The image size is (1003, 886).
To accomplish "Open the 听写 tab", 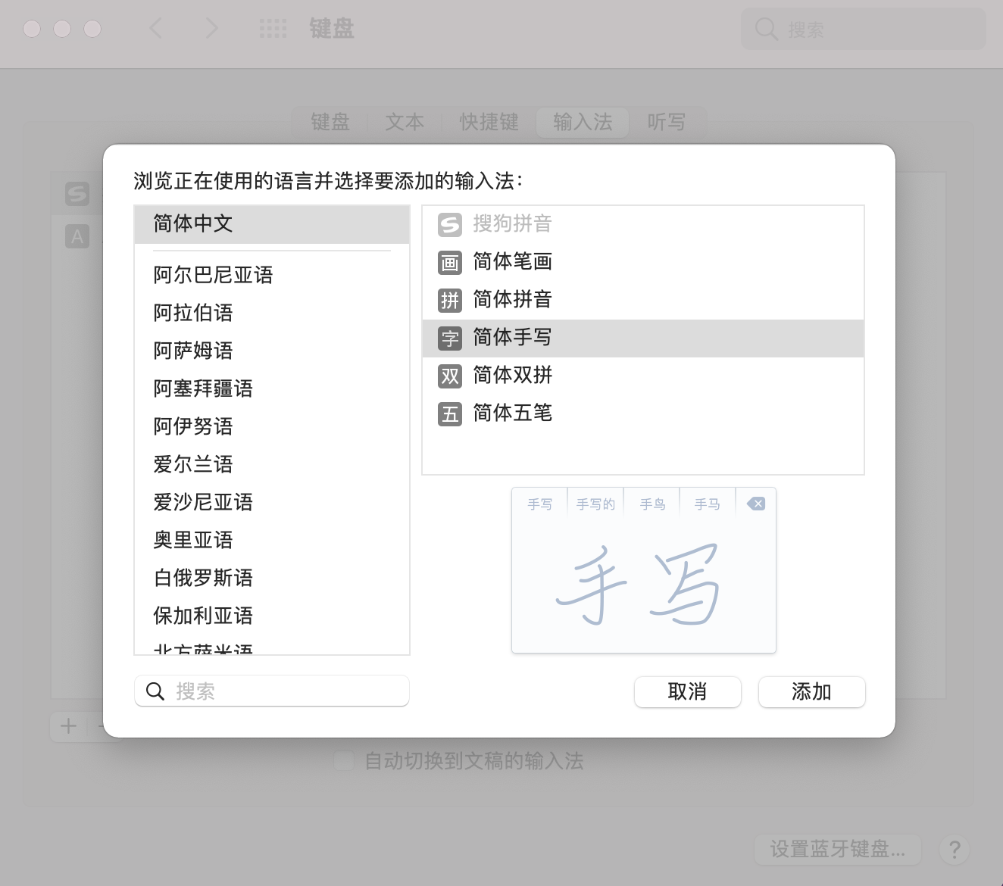I will (x=666, y=122).
